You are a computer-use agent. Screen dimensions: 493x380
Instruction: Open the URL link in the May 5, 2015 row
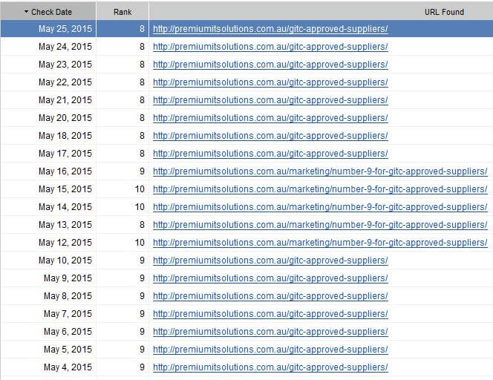(x=270, y=350)
